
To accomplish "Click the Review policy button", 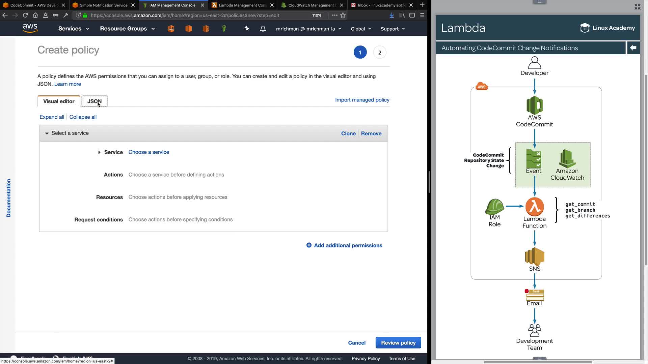I will tap(398, 343).
